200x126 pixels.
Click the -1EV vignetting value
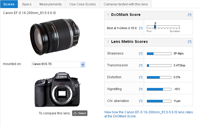coord(177,89)
